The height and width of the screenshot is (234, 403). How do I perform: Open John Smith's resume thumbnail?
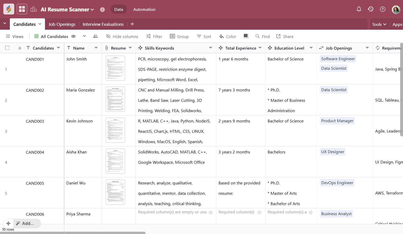click(115, 68)
